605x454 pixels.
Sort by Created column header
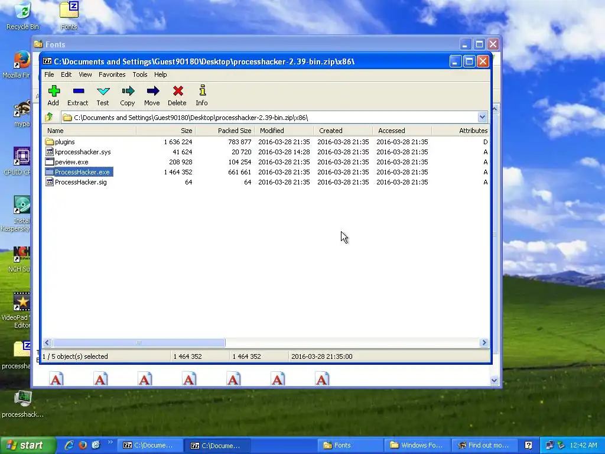tap(343, 131)
